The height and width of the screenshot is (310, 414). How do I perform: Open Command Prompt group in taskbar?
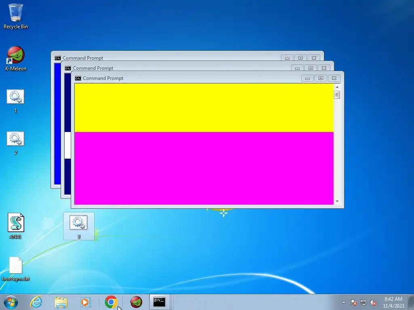click(160, 302)
